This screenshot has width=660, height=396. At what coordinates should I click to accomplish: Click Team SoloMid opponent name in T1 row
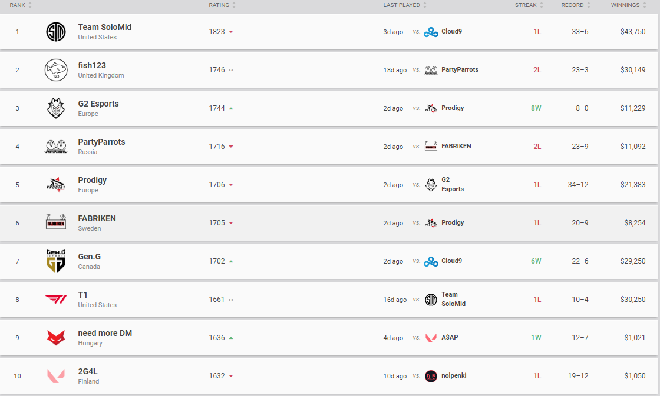pos(453,300)
